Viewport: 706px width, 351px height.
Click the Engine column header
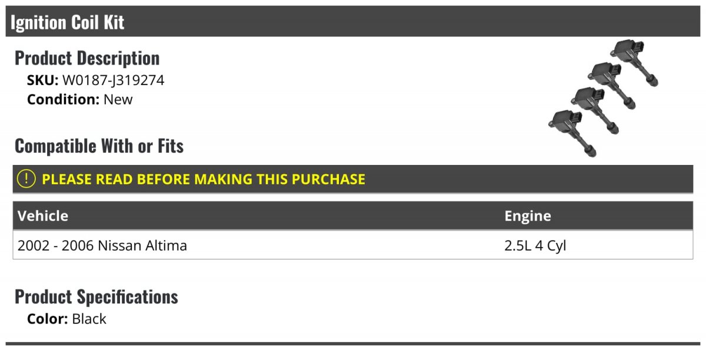click(x=528, y=216)
